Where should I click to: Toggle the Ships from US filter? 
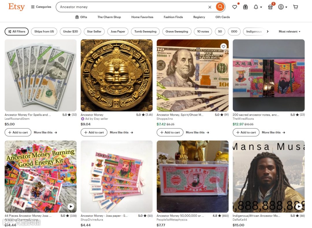click(44, 31)
